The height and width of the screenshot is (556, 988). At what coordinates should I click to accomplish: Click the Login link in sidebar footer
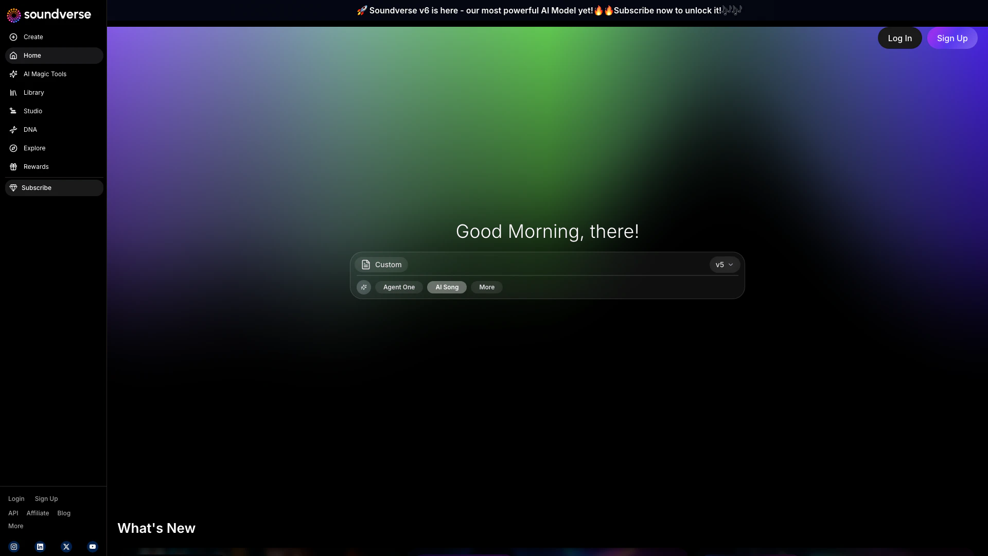pyautogui.click(x=16, y=499)
